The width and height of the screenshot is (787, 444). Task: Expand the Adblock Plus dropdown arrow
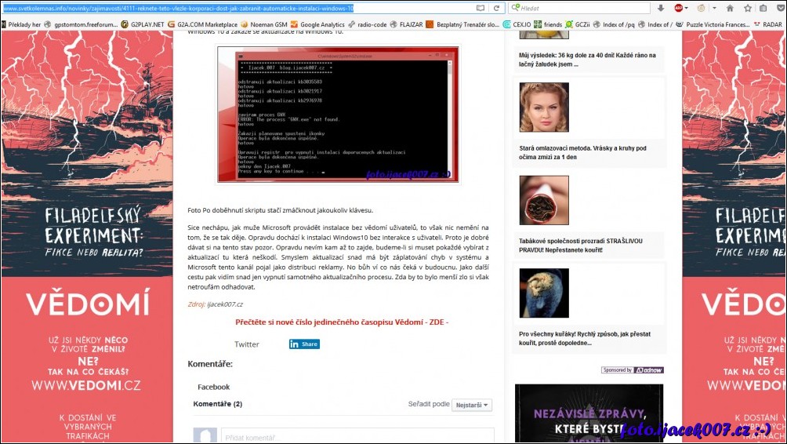[687, 8]
